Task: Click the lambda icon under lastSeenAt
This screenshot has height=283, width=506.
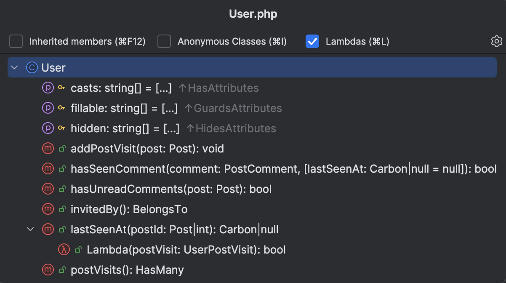Action: (64, 249)
